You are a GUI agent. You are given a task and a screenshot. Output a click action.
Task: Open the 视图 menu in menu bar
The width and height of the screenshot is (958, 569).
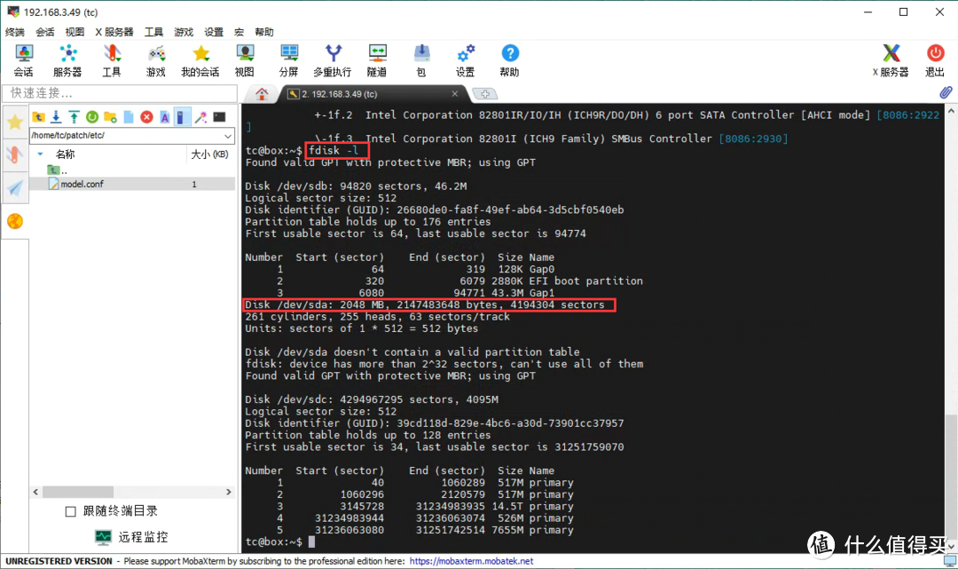click(75, 32)
